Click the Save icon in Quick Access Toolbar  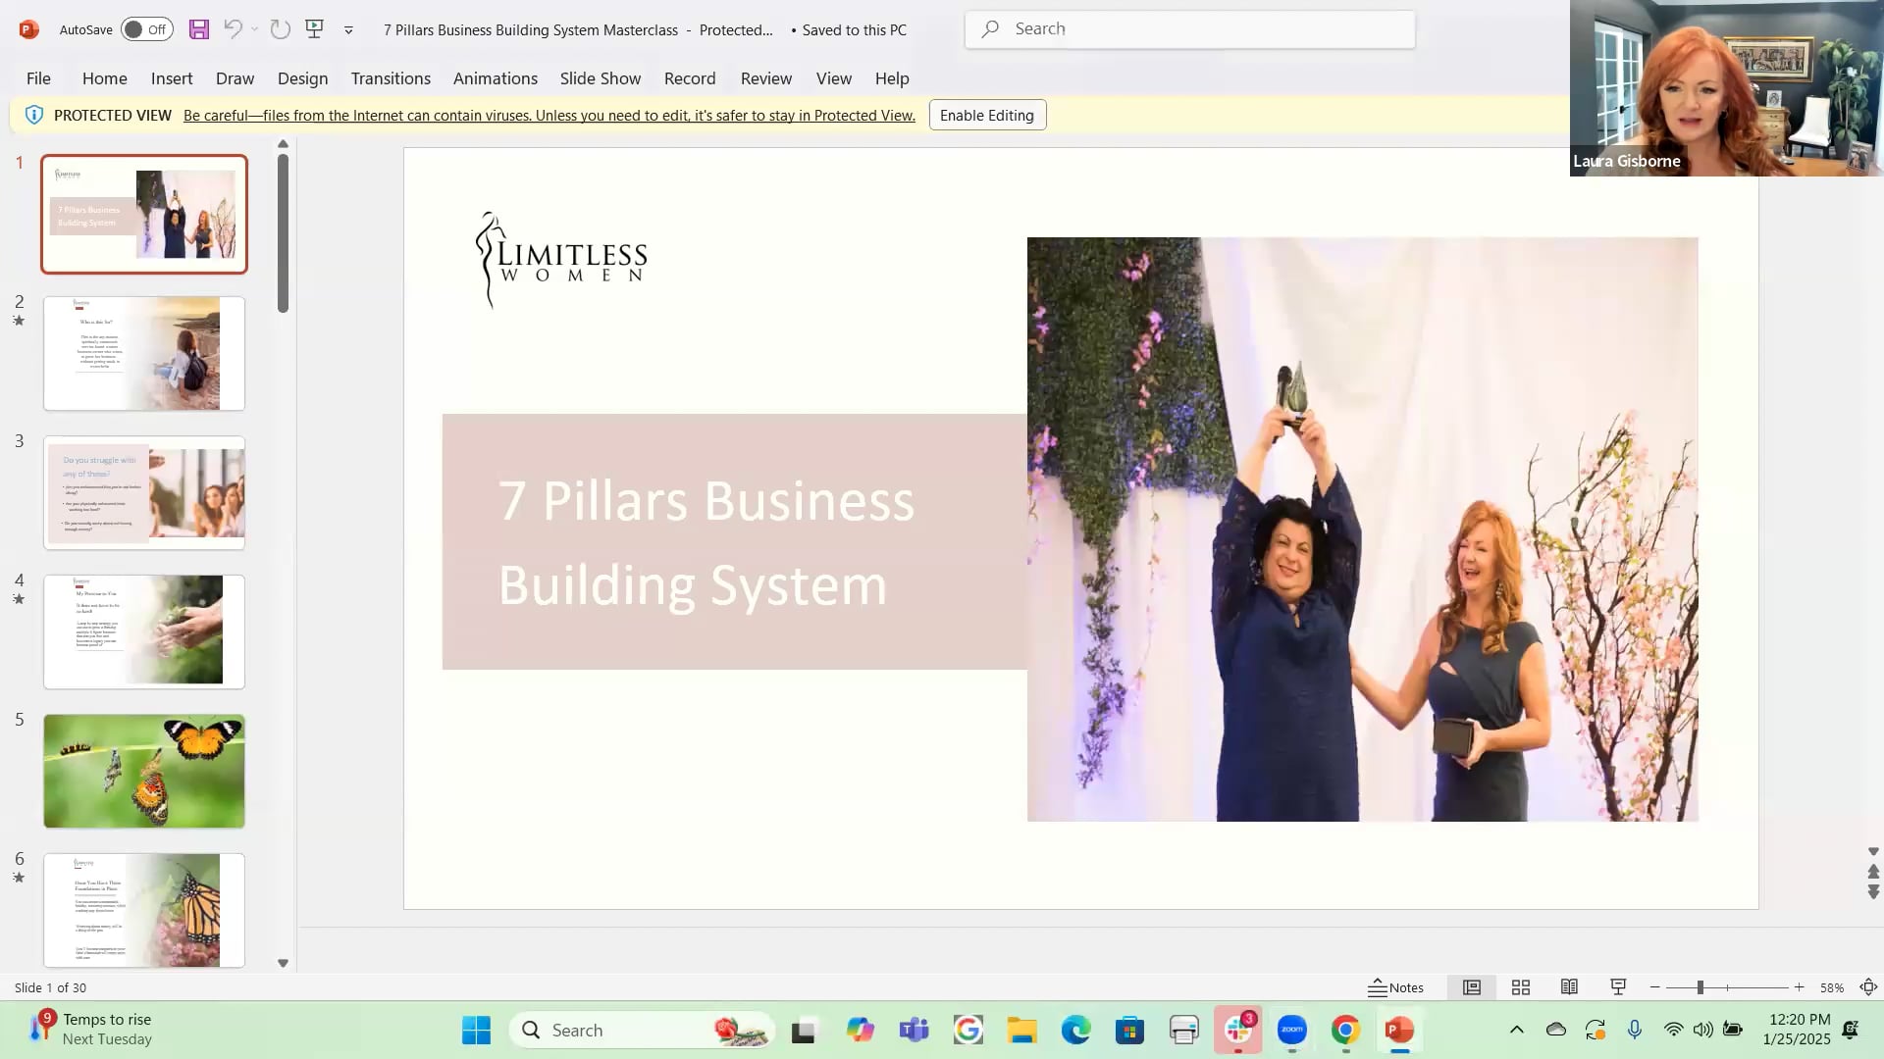(198, 29)
